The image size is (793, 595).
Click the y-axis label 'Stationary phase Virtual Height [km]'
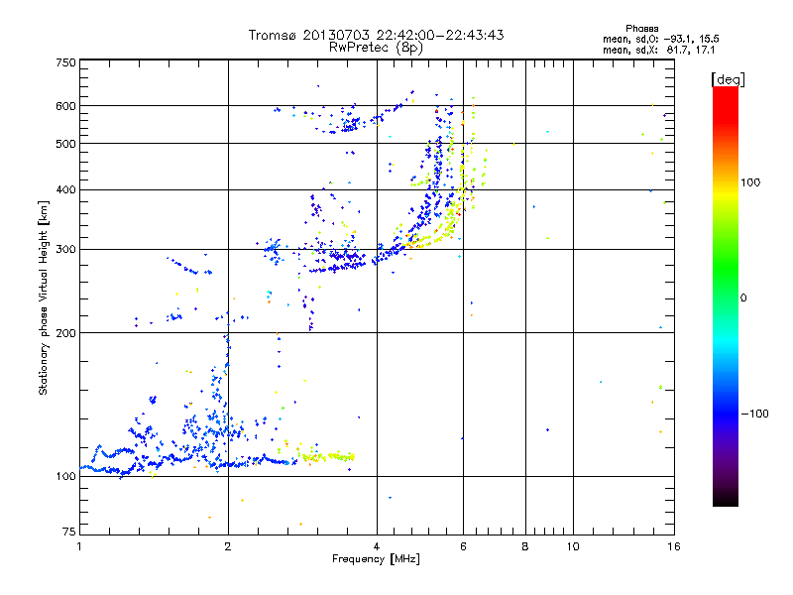point(43,298)
